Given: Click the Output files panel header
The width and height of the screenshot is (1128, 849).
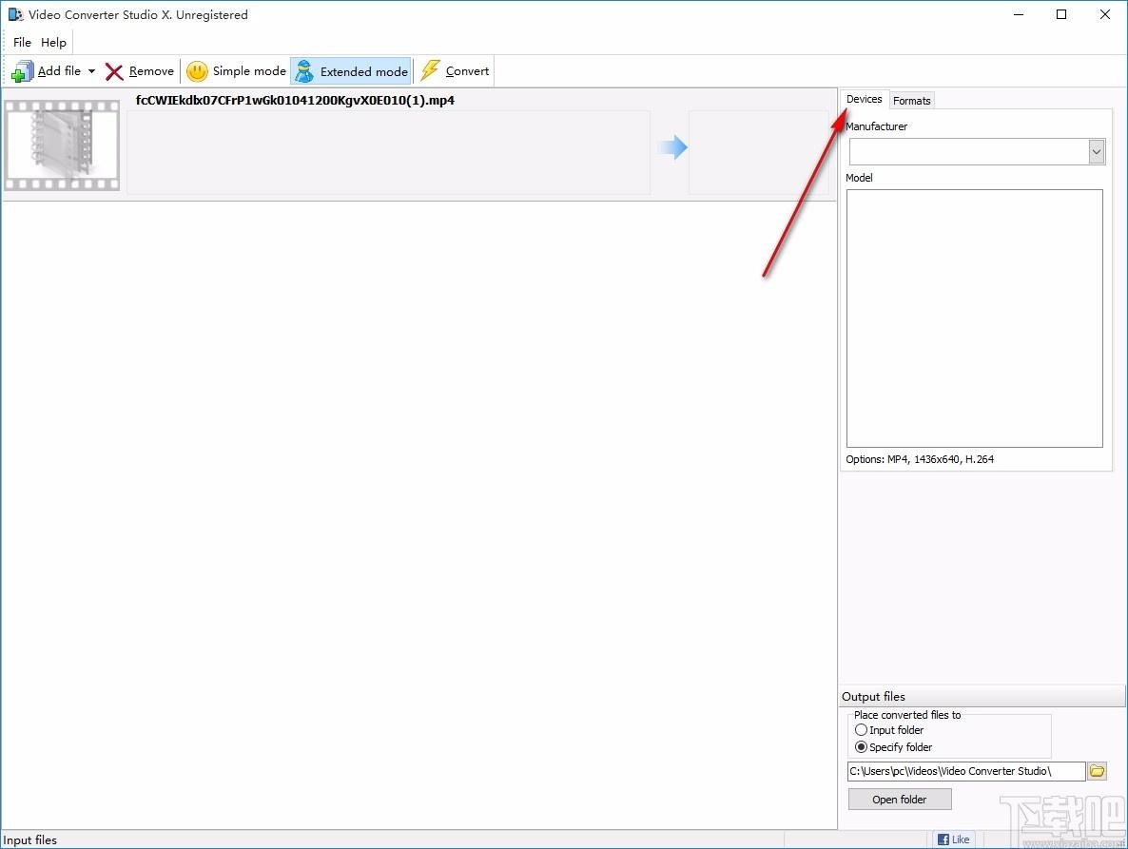Looking at the screenshot, I should click(982, 697).
